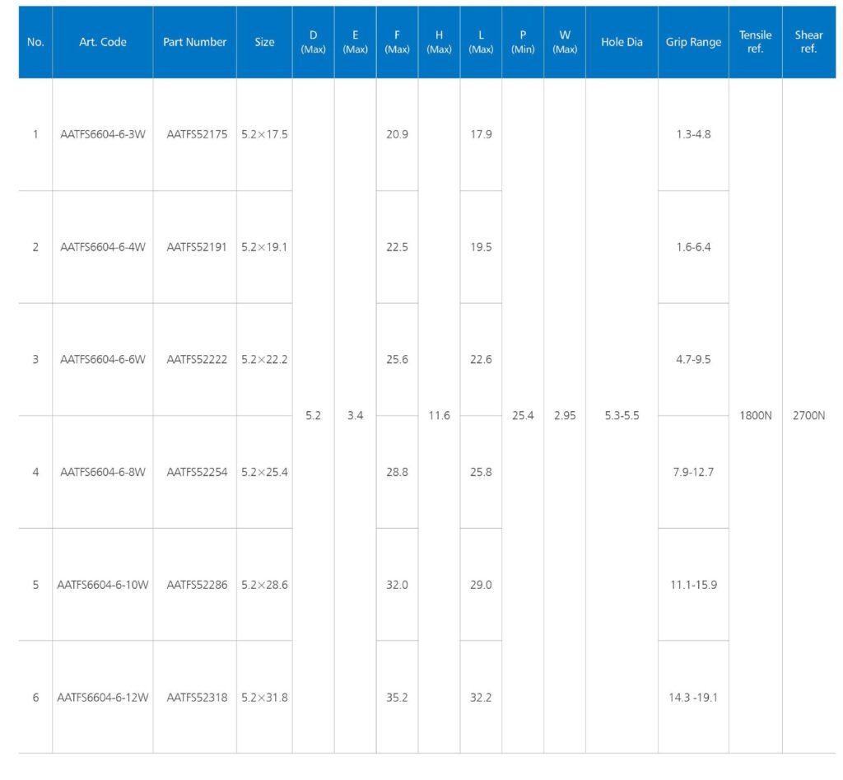Viewport: 843px width, 780px height.
Task: Select the 1800N tensile value
Action: (755, 416)
